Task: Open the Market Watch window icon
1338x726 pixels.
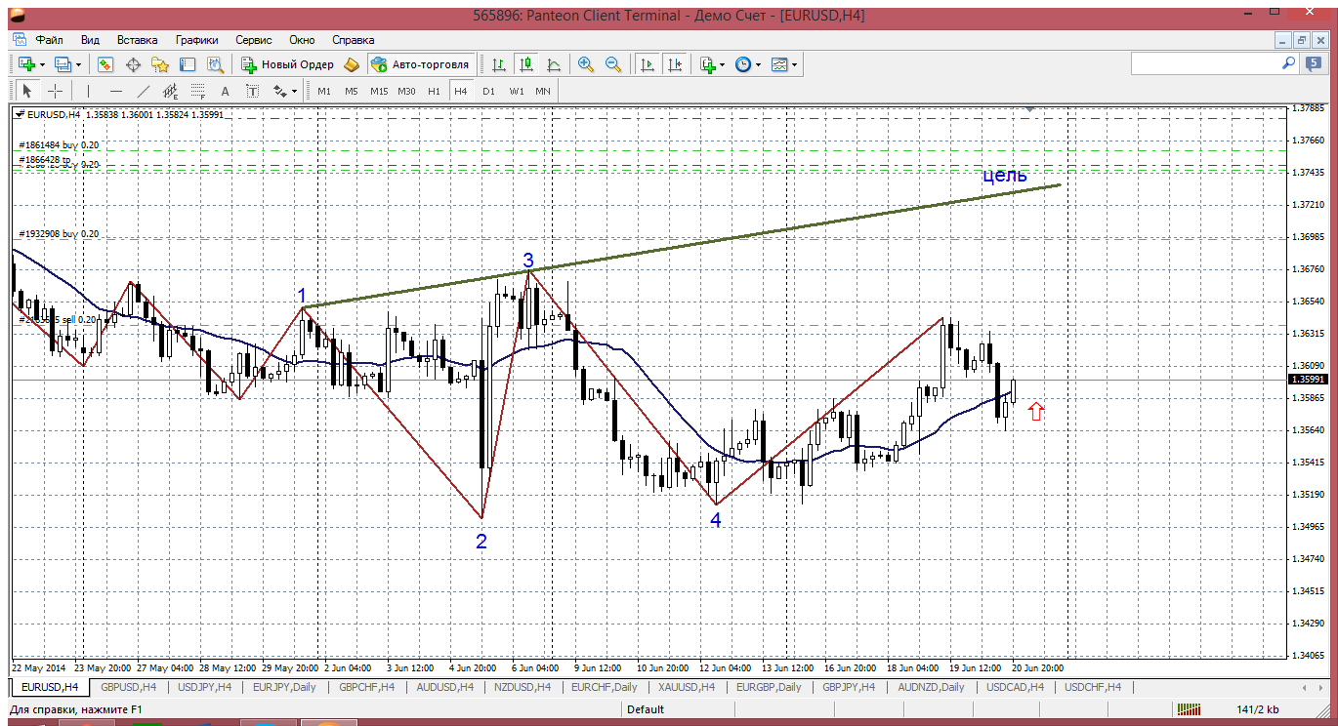Action: 105,64
